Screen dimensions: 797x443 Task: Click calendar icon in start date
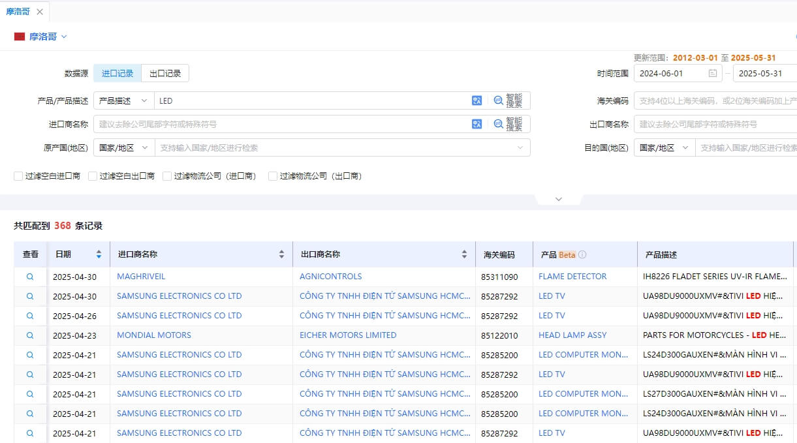(x=713, y=73)
